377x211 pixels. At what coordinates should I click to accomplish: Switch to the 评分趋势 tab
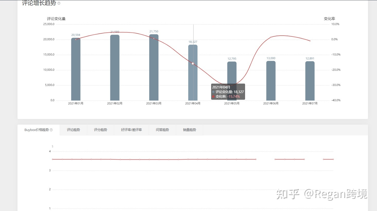tap(100, 130)
